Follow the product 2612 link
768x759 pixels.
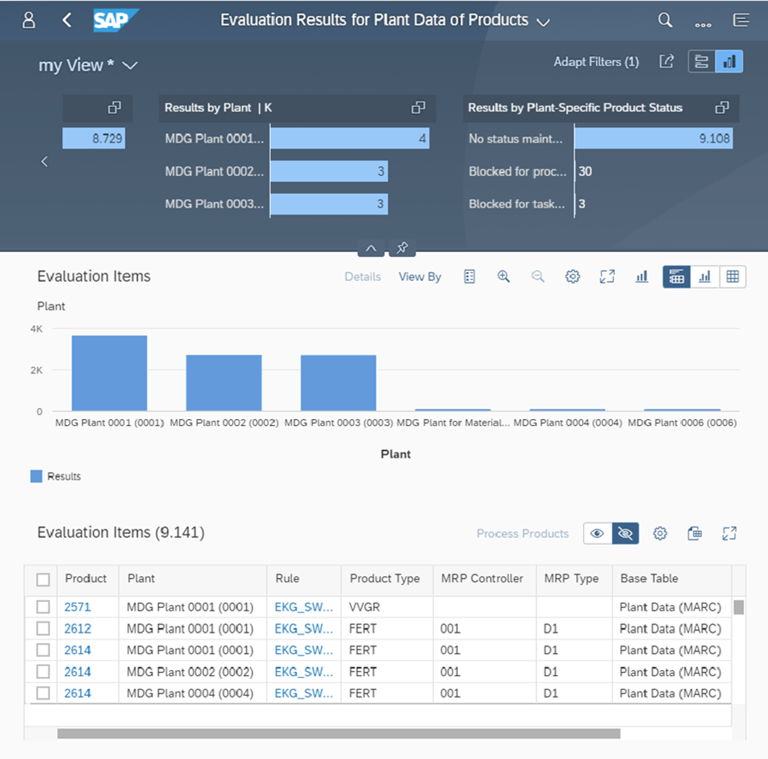(x=78, y=628)
